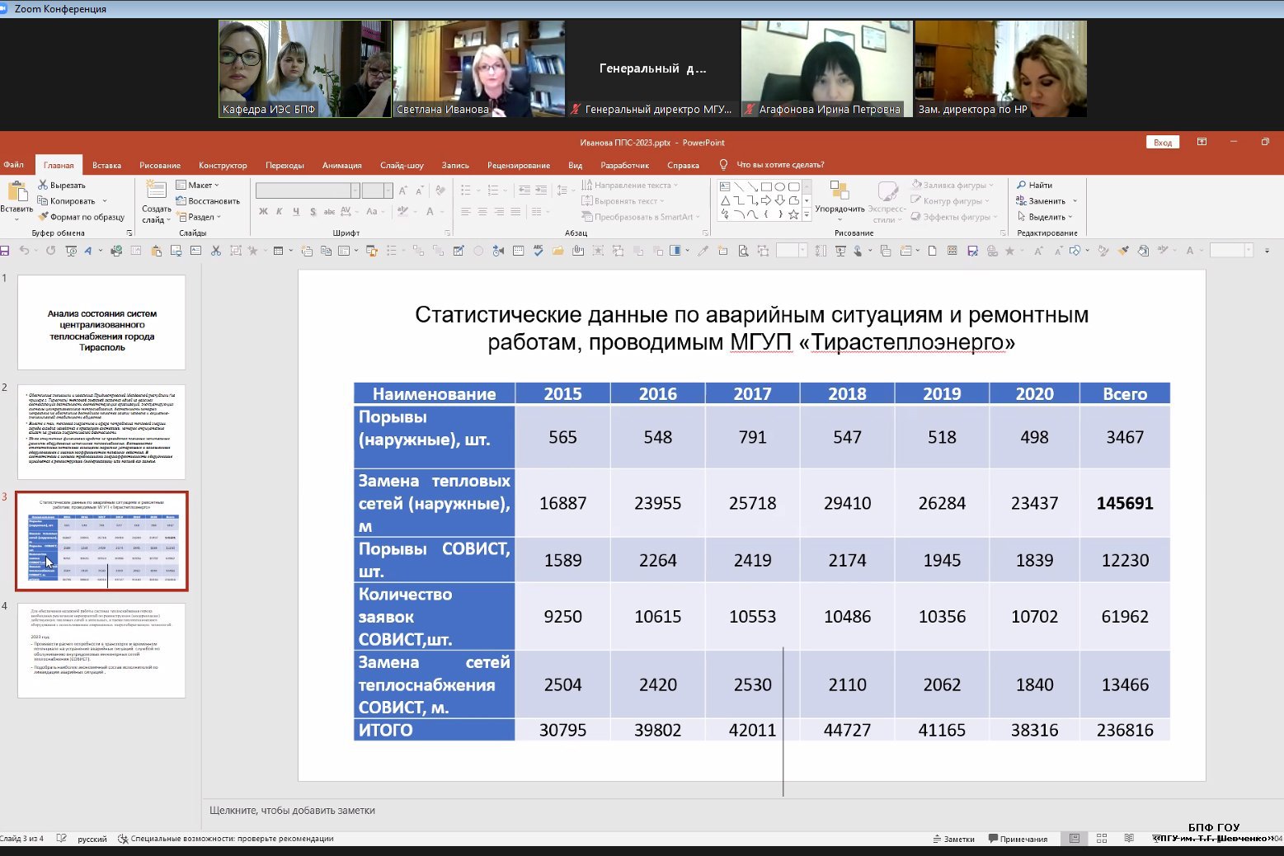This screenshot has width=1284, height=856.
Task: Toggle bold Ж formatting
Action: 263,212
